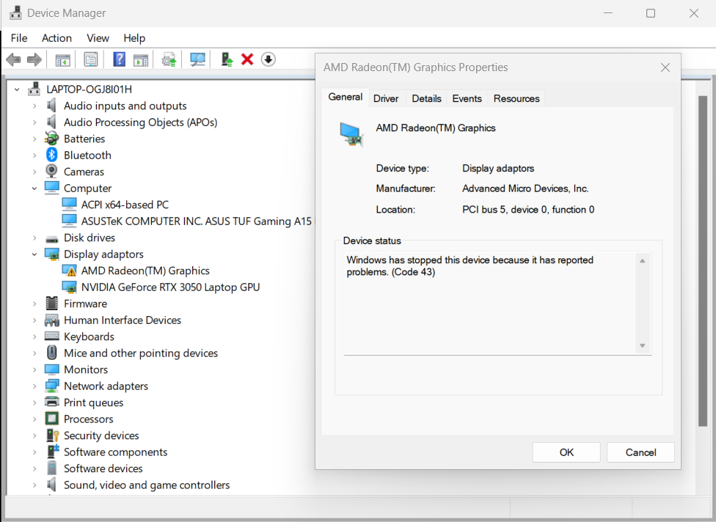716x522 pixels.
Task: Click the Action Pane toolbar icon
Action: point(141,60)
